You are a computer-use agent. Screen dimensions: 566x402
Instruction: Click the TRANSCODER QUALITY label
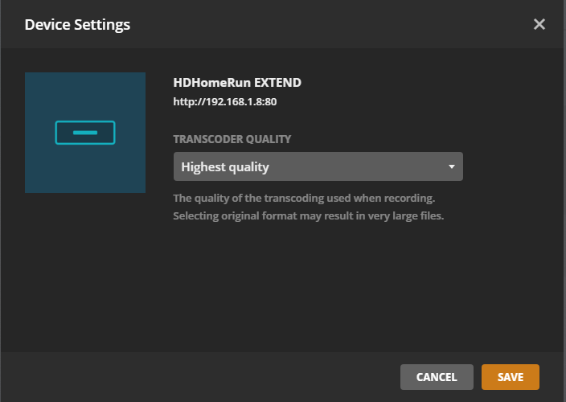coord(232,139)
